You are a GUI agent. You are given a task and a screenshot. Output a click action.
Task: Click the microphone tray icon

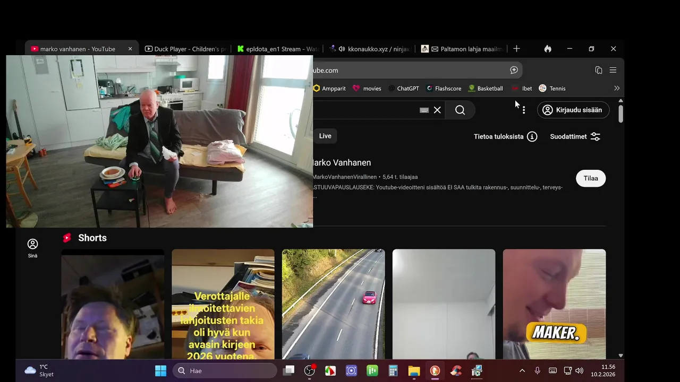click(x=538, y=371)
